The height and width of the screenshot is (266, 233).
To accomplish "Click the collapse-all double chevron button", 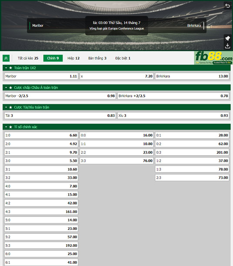I will 6,58.
